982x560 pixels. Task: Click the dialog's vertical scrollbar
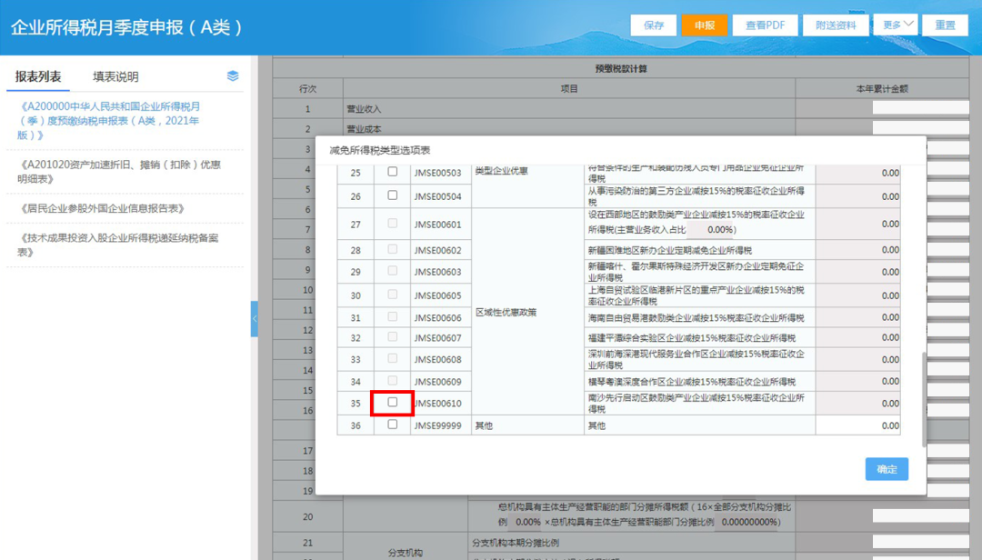click(x=924, y=400)
